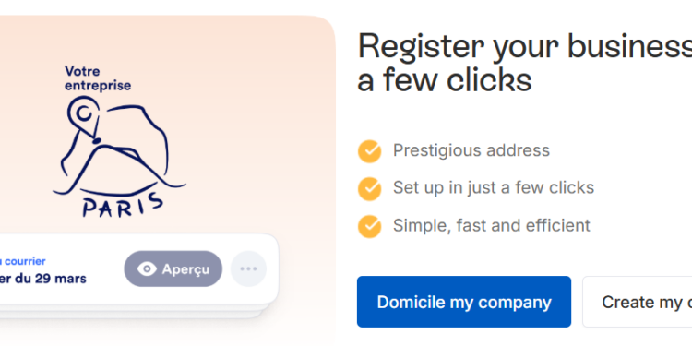Open the three-dots more options button
Viewport: 692px width, 346px height.
[x=248, y=268]
